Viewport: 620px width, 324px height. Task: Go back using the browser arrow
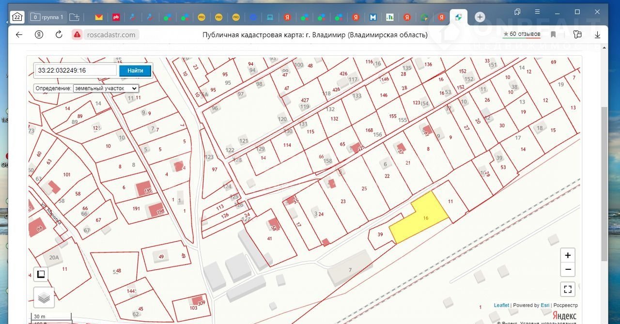19,34
